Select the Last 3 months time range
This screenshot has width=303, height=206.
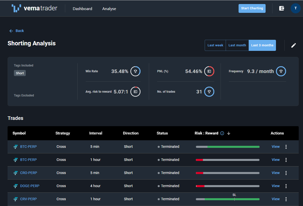(262, 45)
